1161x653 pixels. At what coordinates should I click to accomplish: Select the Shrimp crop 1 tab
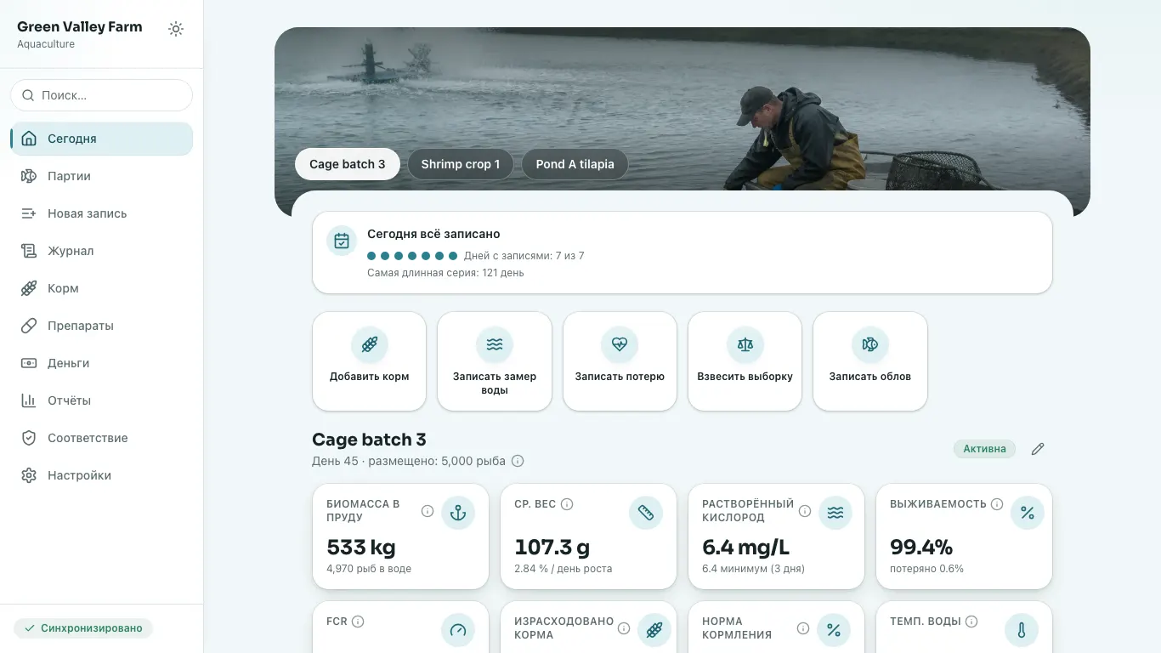click(461, 164)
